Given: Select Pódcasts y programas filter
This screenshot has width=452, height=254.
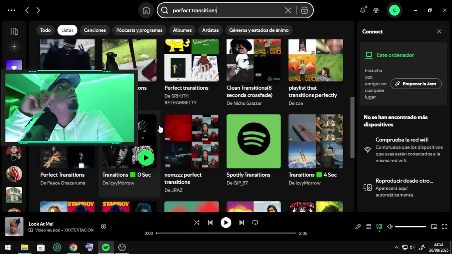Looking at the screenshot, I should click(x=139, y=30).
